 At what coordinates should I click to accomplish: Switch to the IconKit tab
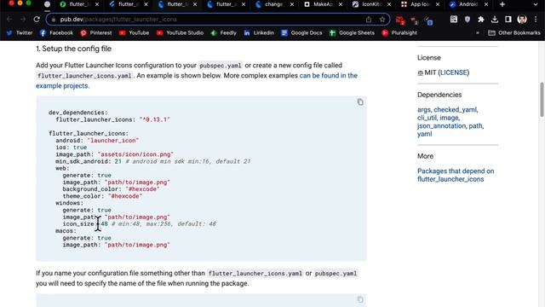tap(368, 4)
